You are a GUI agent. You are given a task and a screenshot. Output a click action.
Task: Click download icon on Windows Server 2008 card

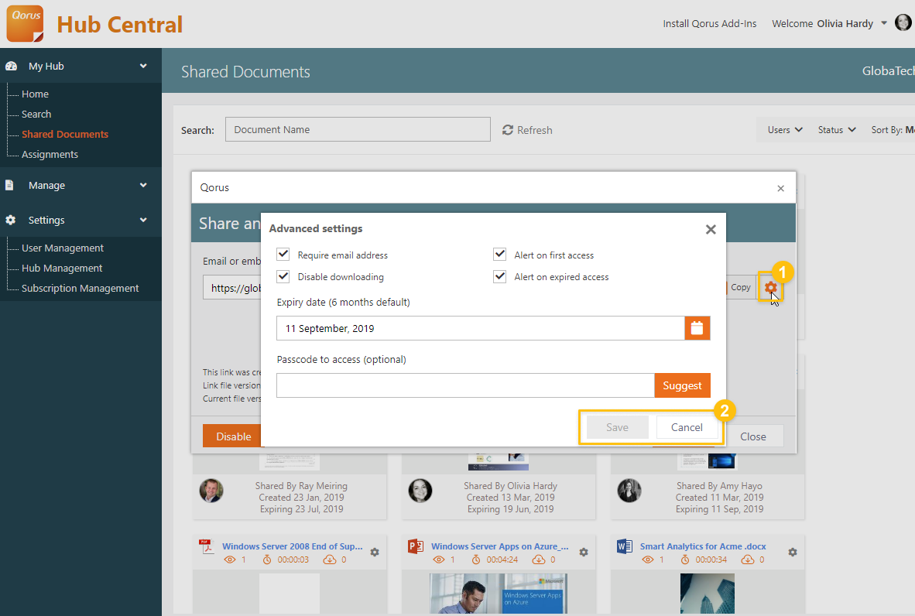[330, 560]
